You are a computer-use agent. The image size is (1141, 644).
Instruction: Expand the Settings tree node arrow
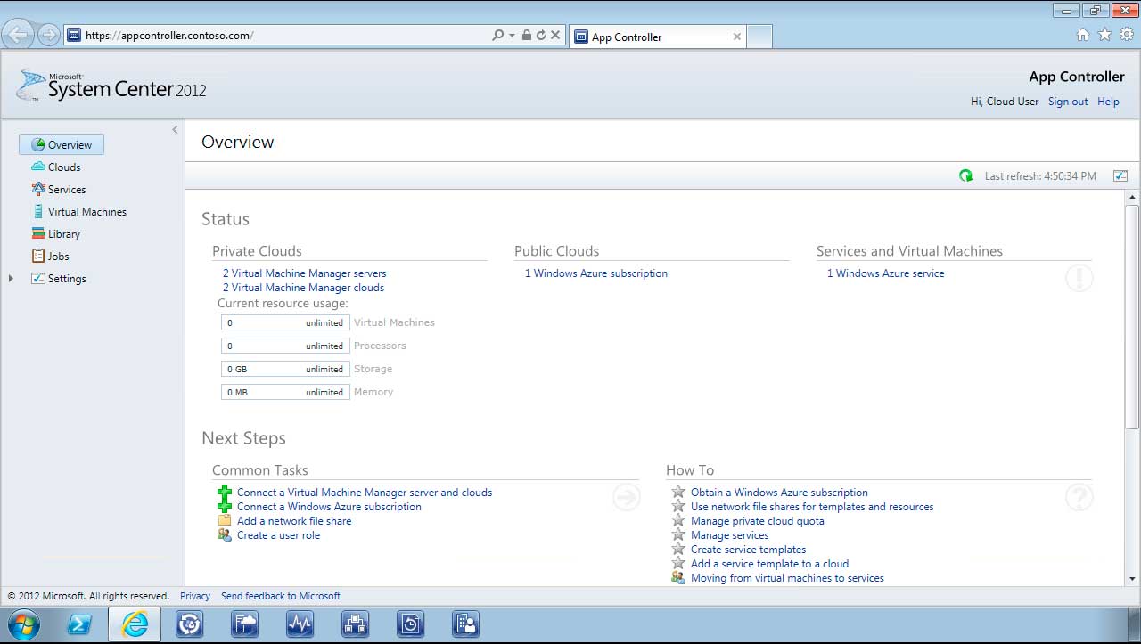(11, 279)
